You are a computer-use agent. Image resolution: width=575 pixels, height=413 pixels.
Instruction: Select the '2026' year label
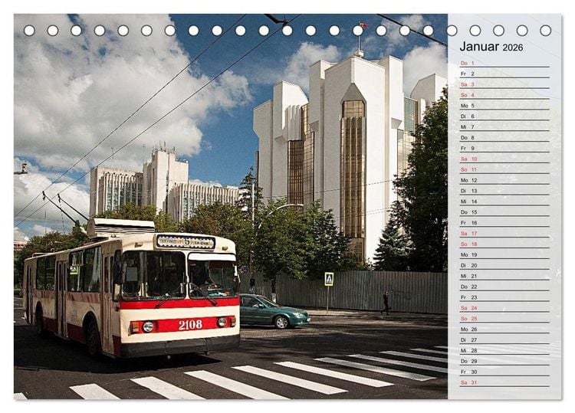coord(513,48)
